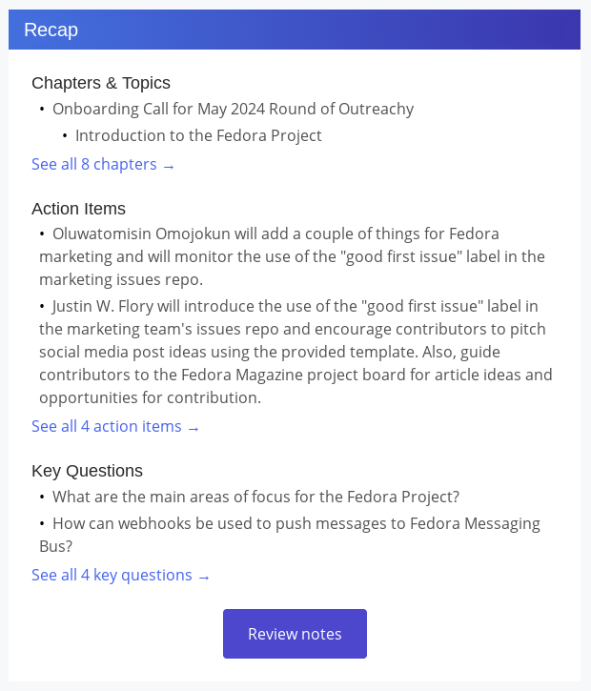Click the Oluwatomisin Omojokun action item
Viewport: 591px width, 691px height.
click(x=293, y=256)
